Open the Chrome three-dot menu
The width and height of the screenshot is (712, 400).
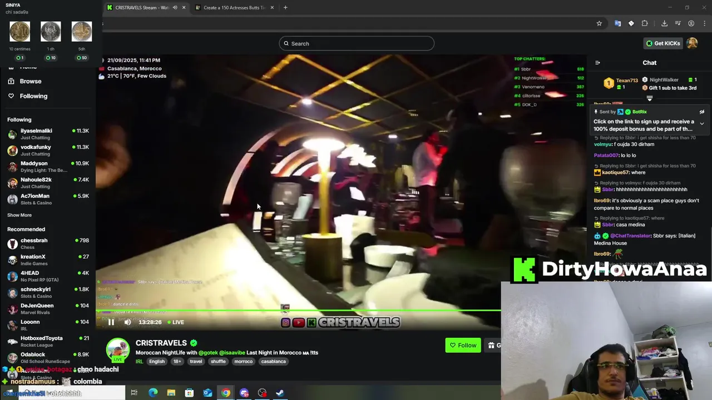(x=704, y=23)
